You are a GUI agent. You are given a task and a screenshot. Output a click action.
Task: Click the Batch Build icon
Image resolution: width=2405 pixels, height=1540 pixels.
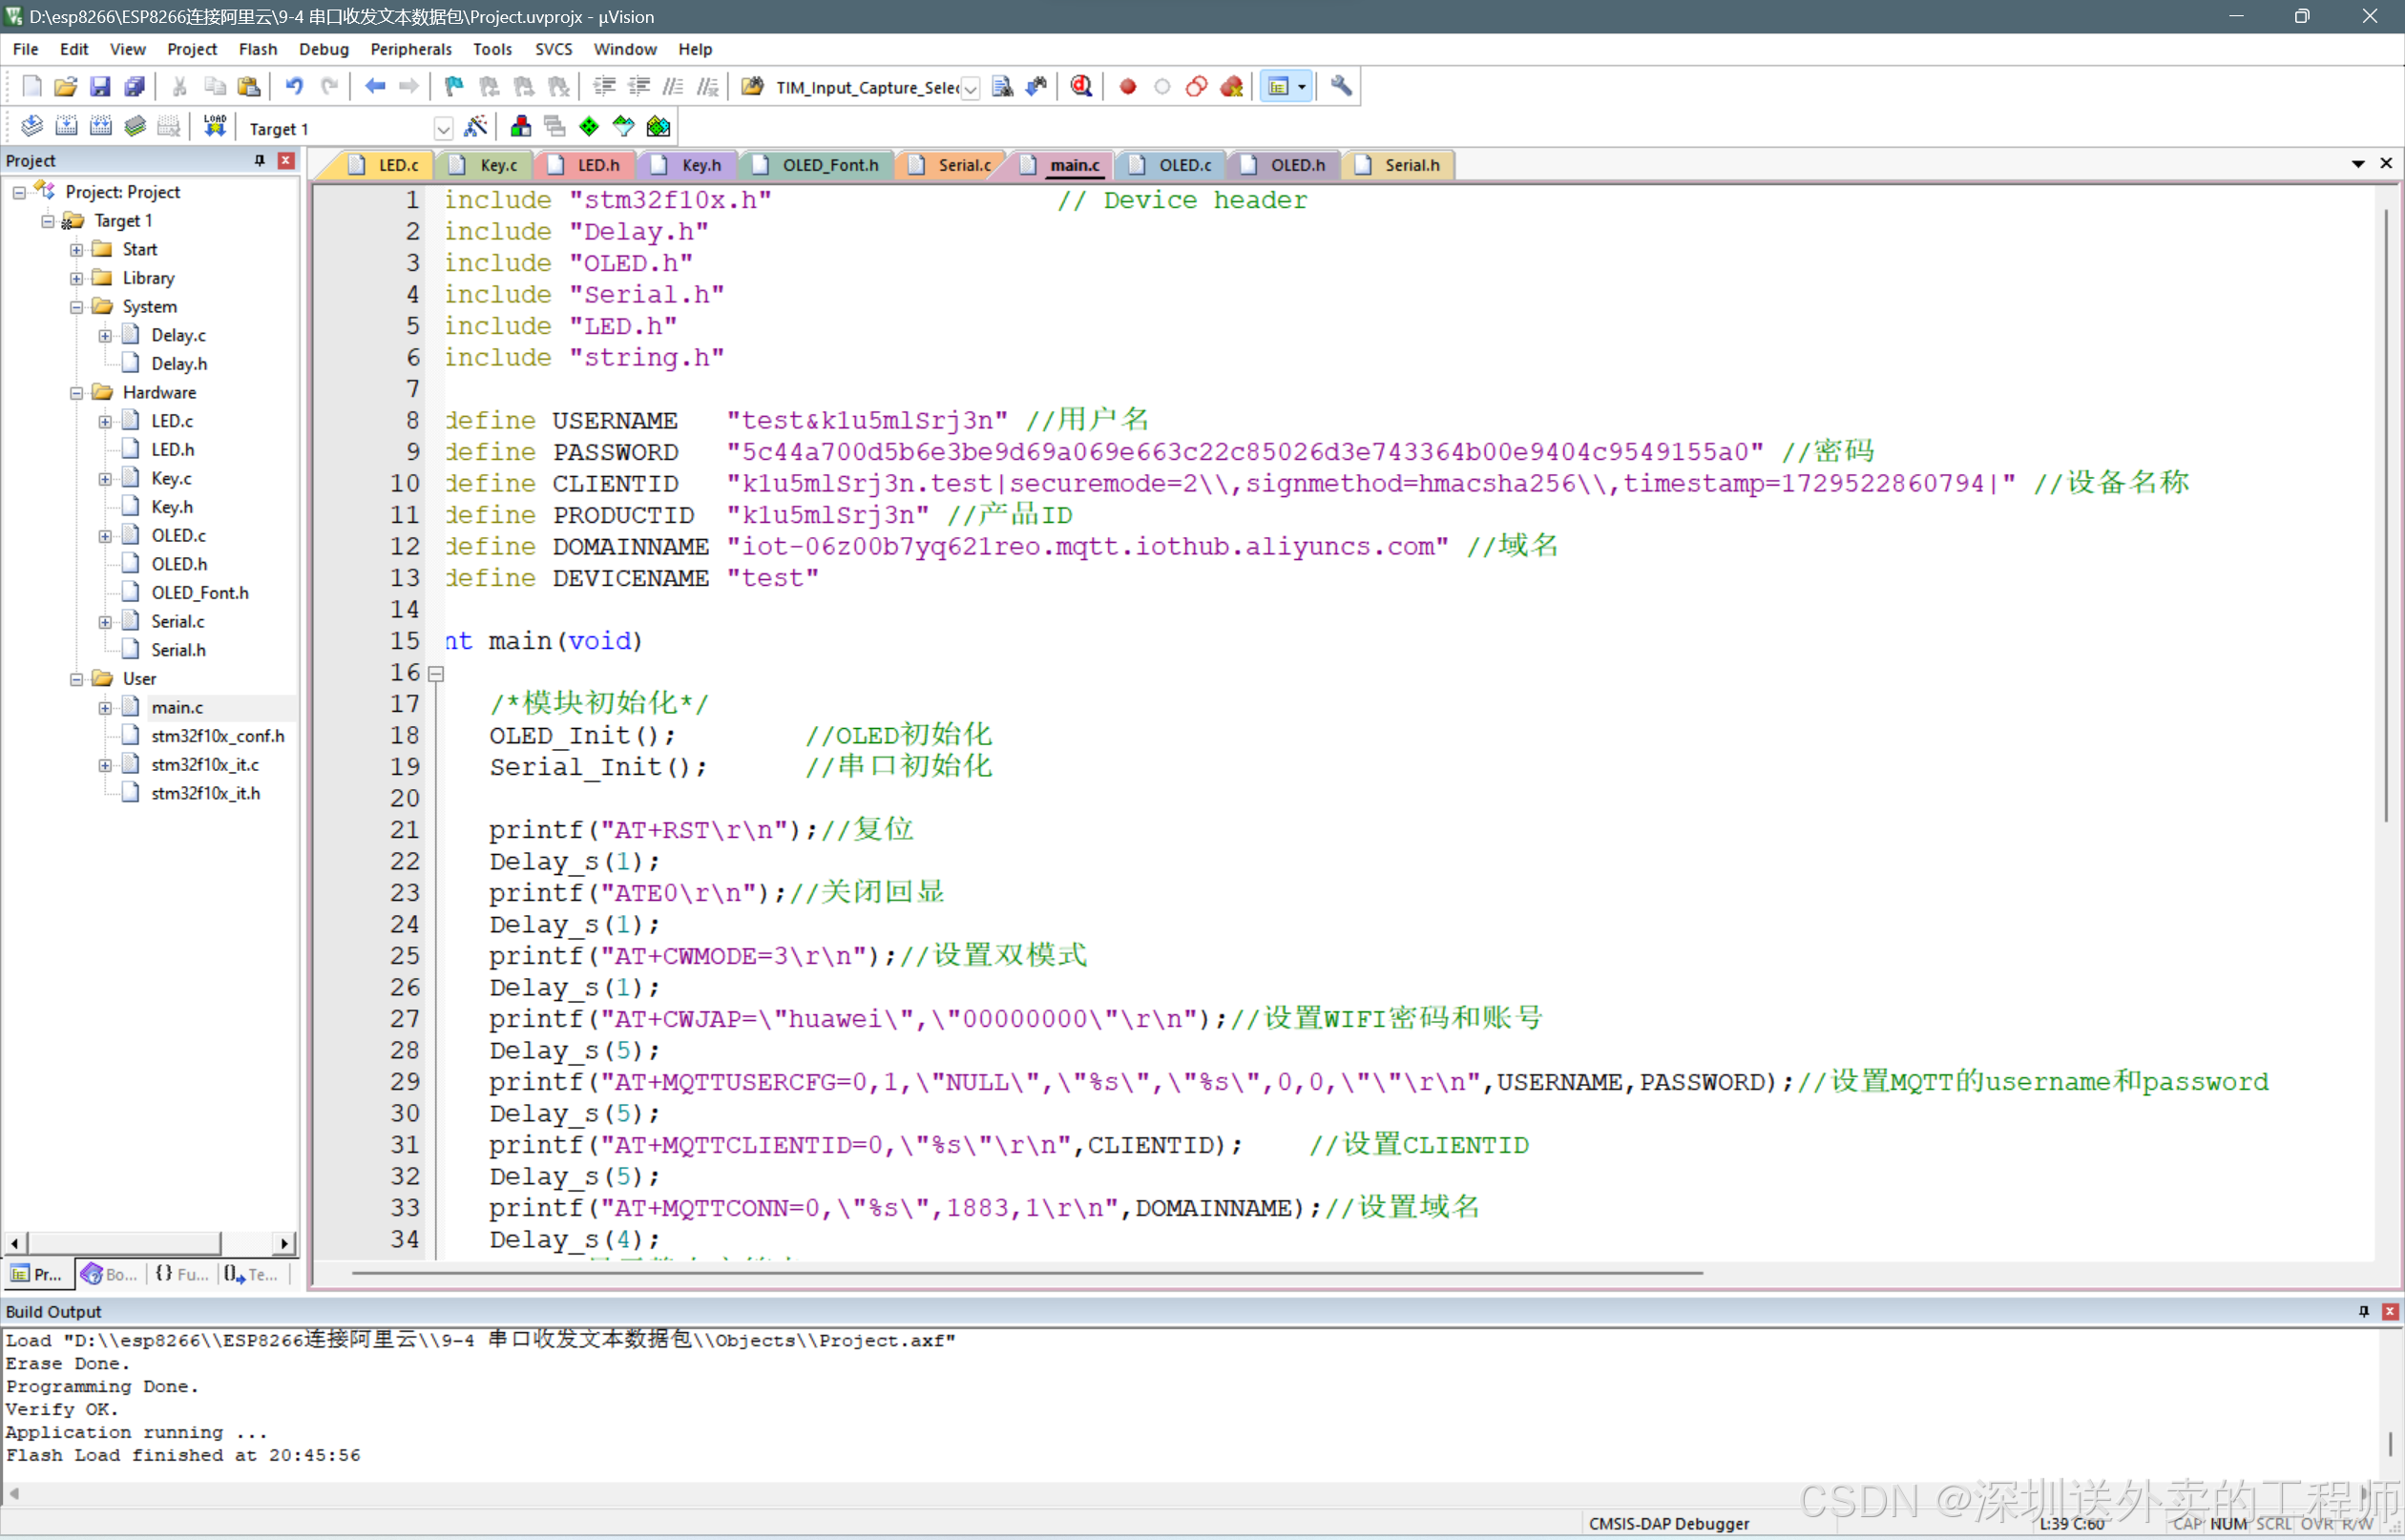(135, 127)
